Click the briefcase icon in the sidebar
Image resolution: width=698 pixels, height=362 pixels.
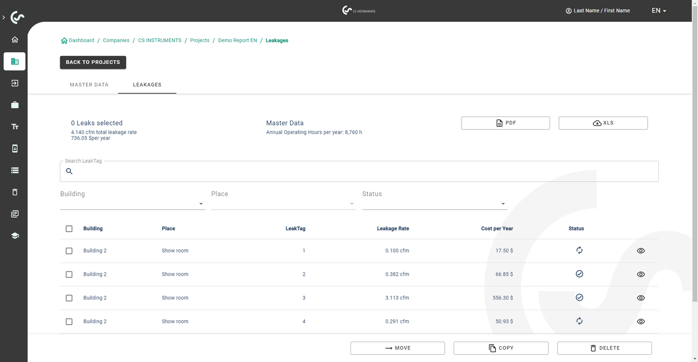coord(15,105)
